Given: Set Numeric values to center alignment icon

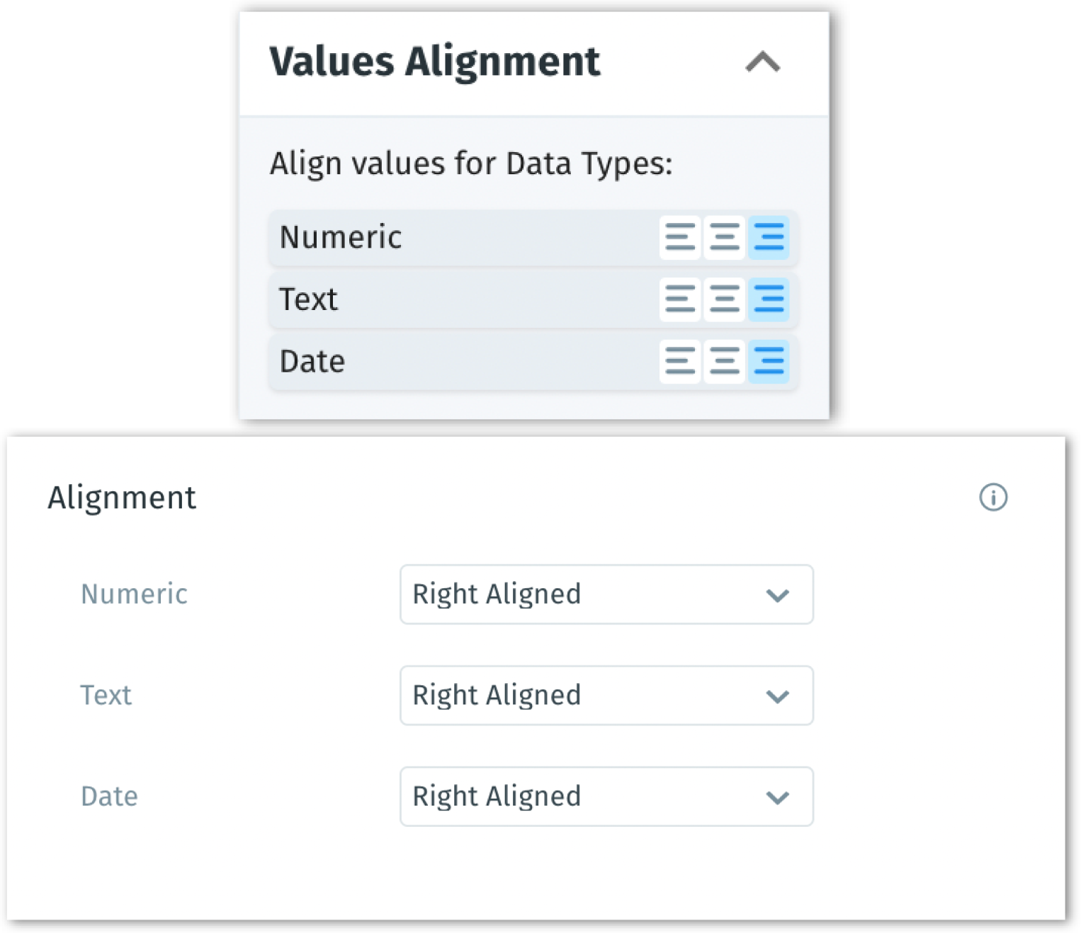Looking at the screenshot, I should click(724, 237).
